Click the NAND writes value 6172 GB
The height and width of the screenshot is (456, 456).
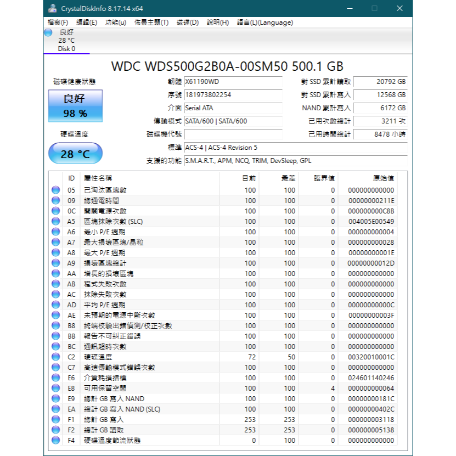click(380, 108)
